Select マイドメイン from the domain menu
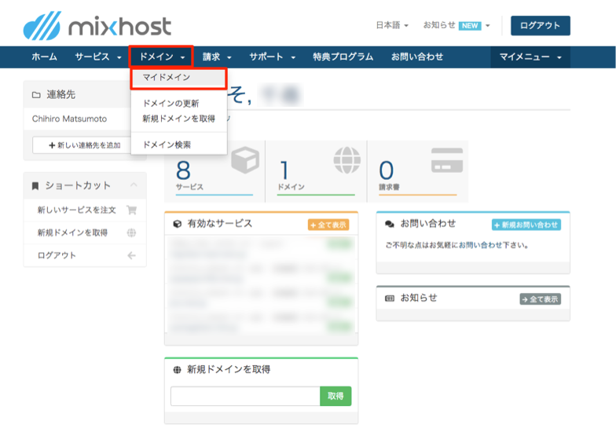 pyautogui.click(x=167, y=78)
